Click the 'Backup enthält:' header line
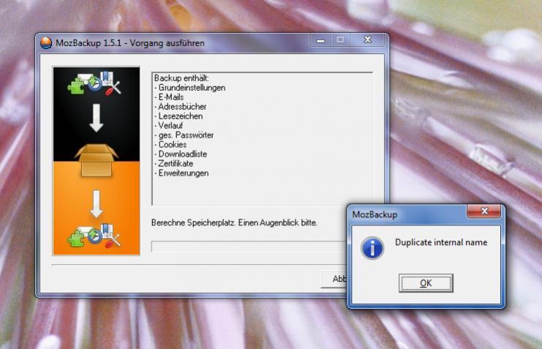Screen dimensions: 542x349 [x=181, y=78]
